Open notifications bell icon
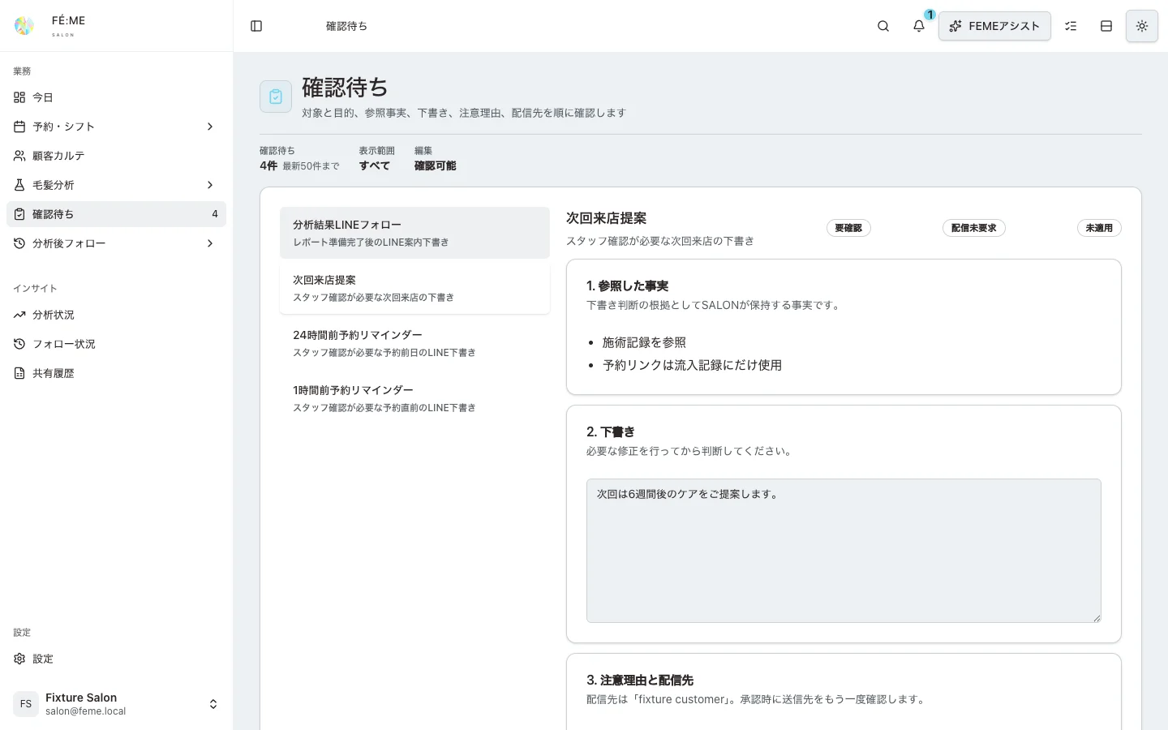The image size is (1168, 730). coord(918,26)
